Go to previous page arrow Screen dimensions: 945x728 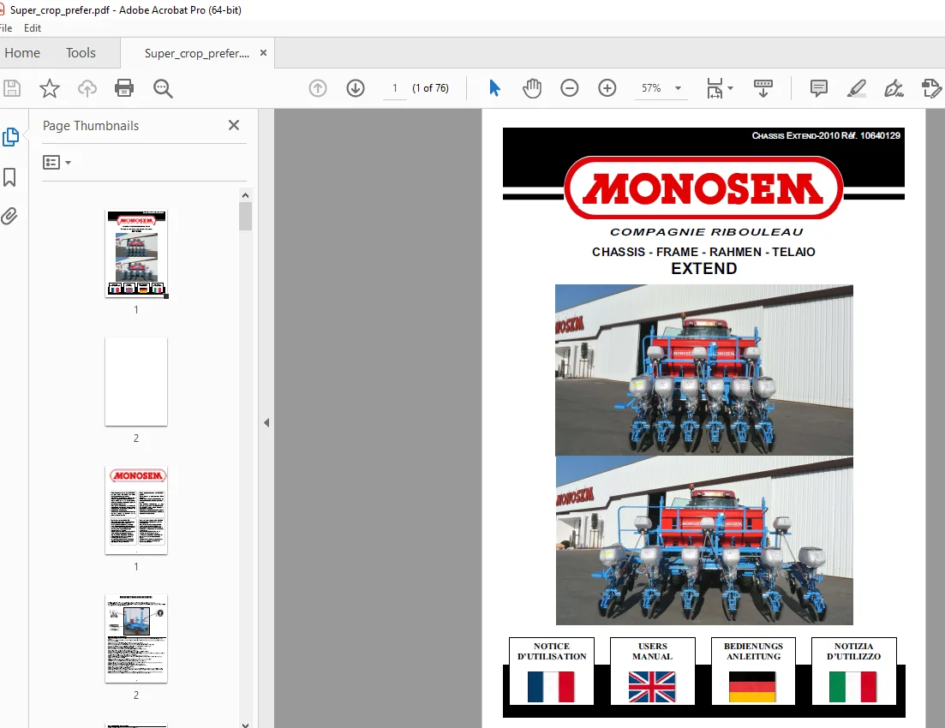click(x=318, y=88)
